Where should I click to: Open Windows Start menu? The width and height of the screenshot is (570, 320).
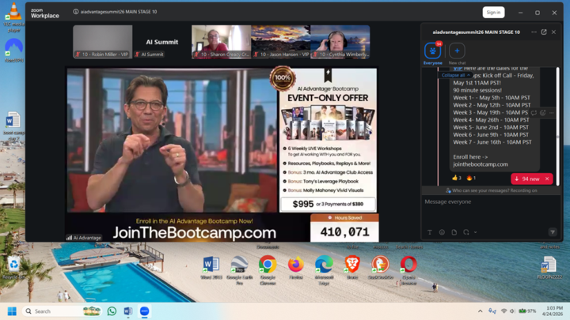click(x=12, y=311)
